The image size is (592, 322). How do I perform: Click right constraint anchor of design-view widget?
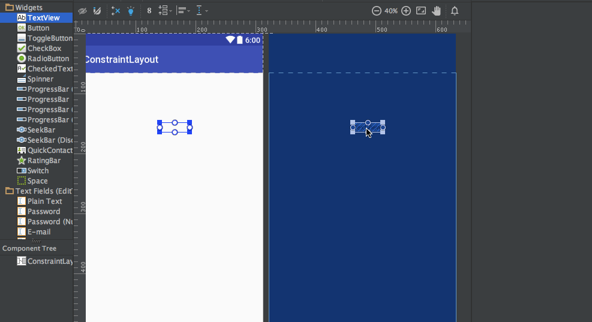pos(190,128)
